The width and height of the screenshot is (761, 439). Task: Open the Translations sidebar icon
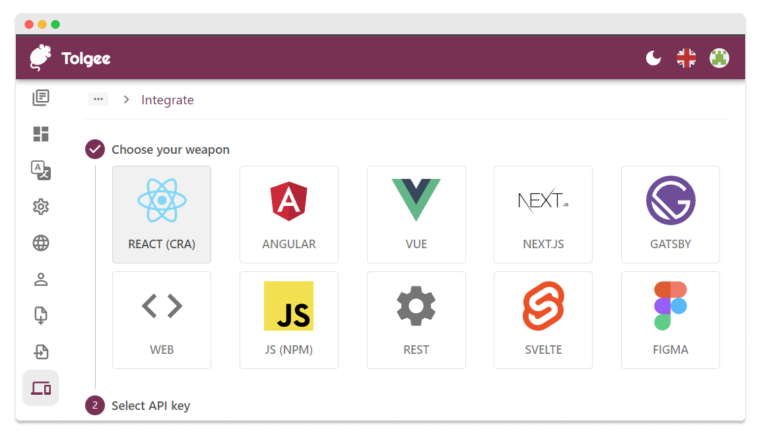(x=41, y=98)
